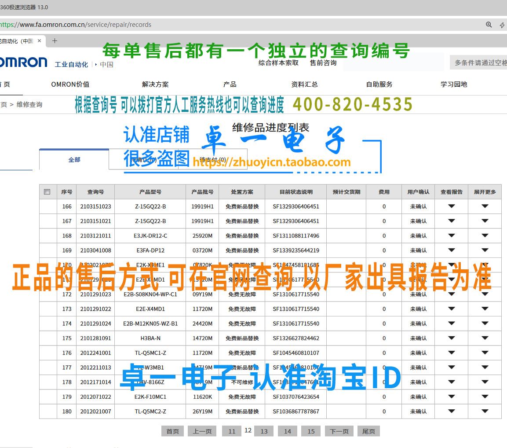Viewport: 507px width, 448px height.
Task: Click the 目前状态说明 column header
Action: [x=296, y=192]
